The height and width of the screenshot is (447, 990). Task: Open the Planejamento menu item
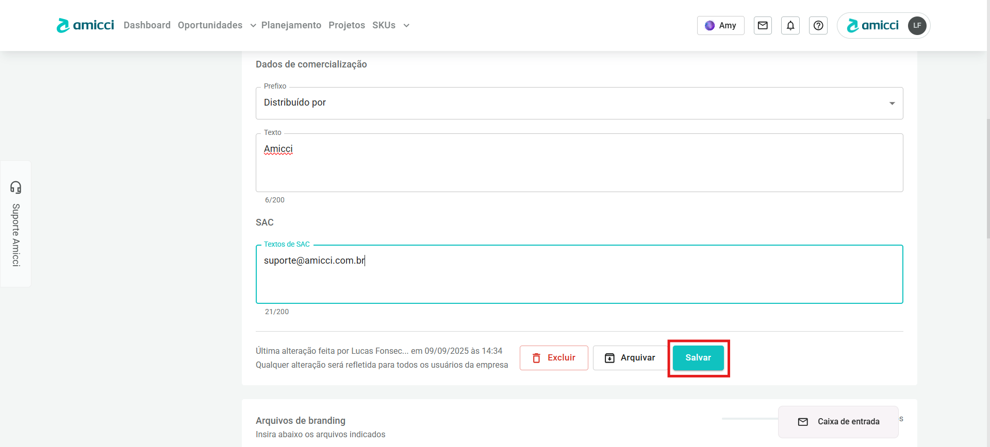(x=291, y=25)
